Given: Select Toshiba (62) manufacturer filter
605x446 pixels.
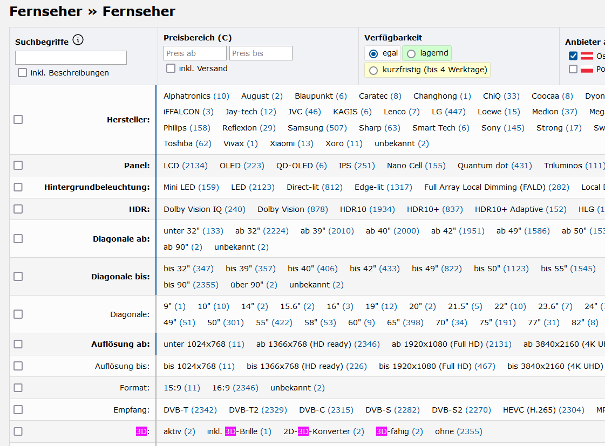Looking at the screenshot, I should (x=187, y=143).
